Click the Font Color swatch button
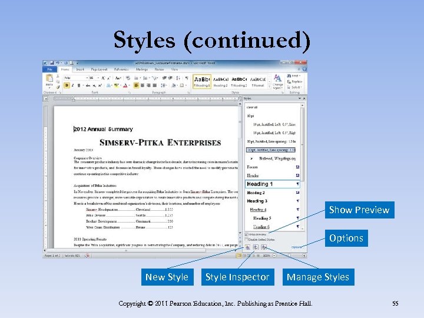Screen dimensions: 424x318 pyautogui.click(x=125, y=85)
